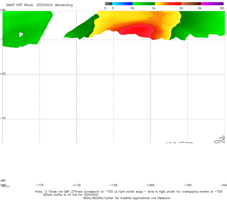
Task: Click the color bar label '34'
Action: click(x=154, y=8)
